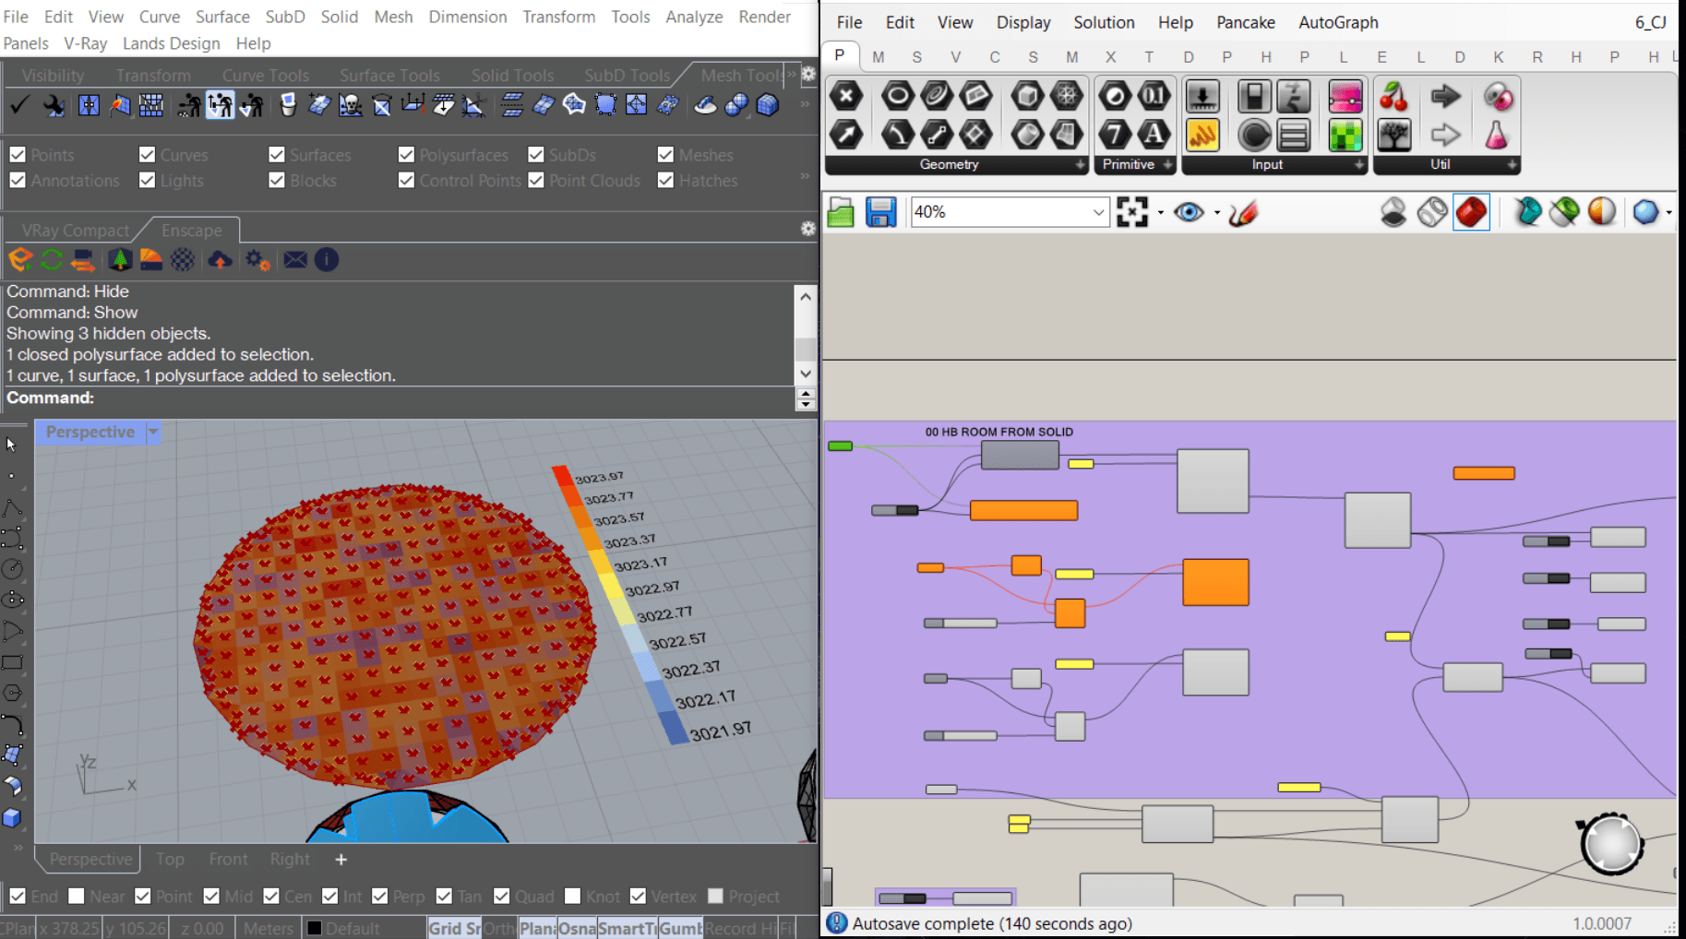
Task: Switch to the Top viewport tab
Action: (x=170, y=859)
